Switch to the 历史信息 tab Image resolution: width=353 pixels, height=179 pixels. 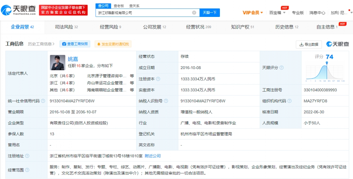tap(287, 27)
